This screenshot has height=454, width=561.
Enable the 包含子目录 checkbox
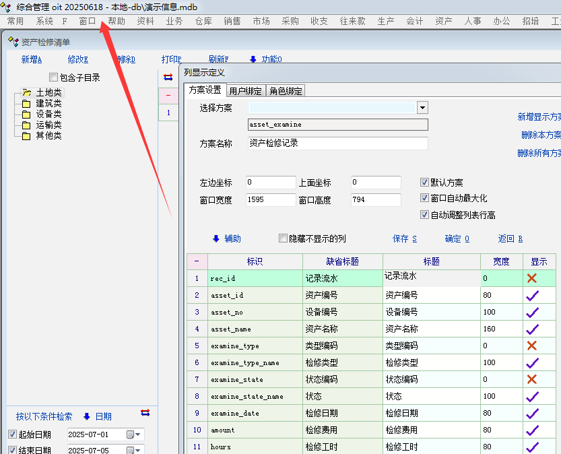tap(54, 77)
